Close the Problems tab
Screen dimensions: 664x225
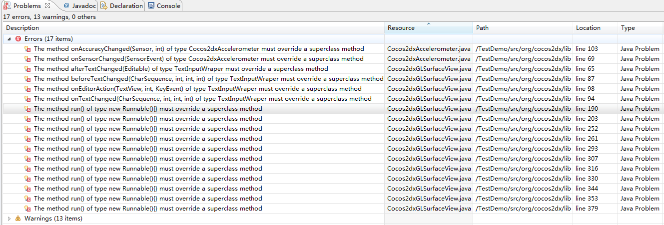tap(47, 5)
